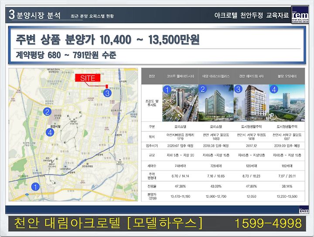314x237 pixels.
Task: Click map marker number 4 by 천안시청
Action: tap(50, 132)
